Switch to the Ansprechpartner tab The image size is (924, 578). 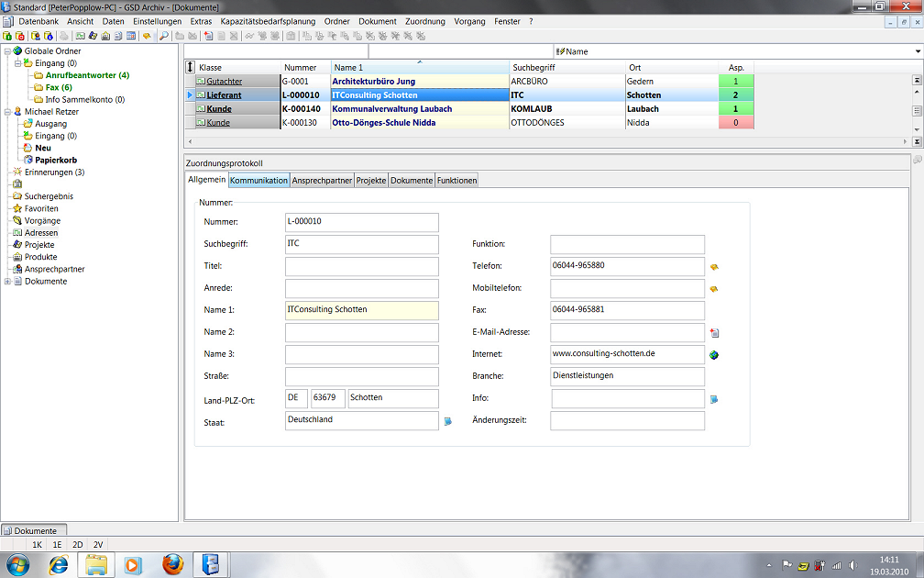tap(322, 181)
